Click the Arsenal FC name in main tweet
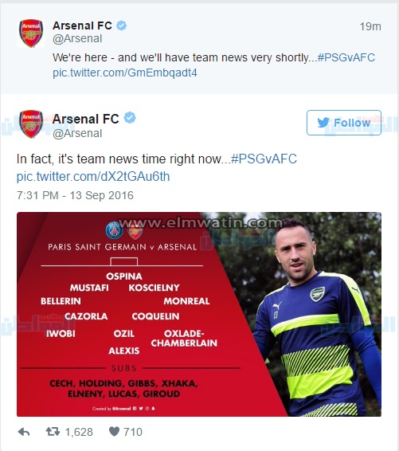 tap(86, 119)
